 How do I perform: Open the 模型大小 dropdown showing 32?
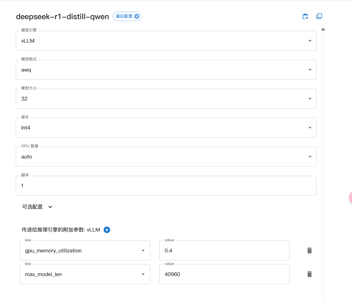[166, 99]
